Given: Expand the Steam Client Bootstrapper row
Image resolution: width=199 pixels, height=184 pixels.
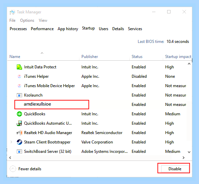Looking at the screenshot, I should pos(11,142).
